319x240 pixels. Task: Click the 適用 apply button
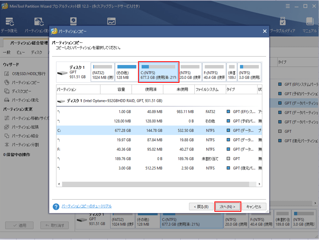point(19,225)
